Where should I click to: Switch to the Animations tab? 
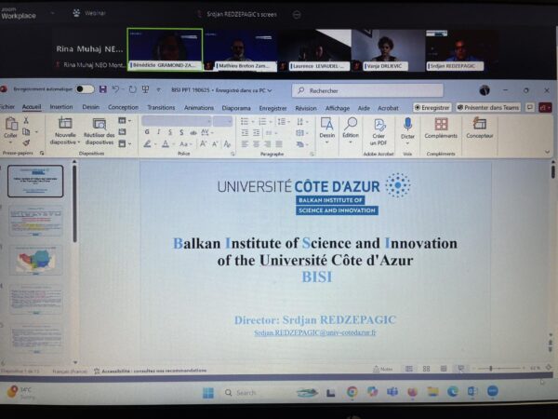[x=199, y=108]
